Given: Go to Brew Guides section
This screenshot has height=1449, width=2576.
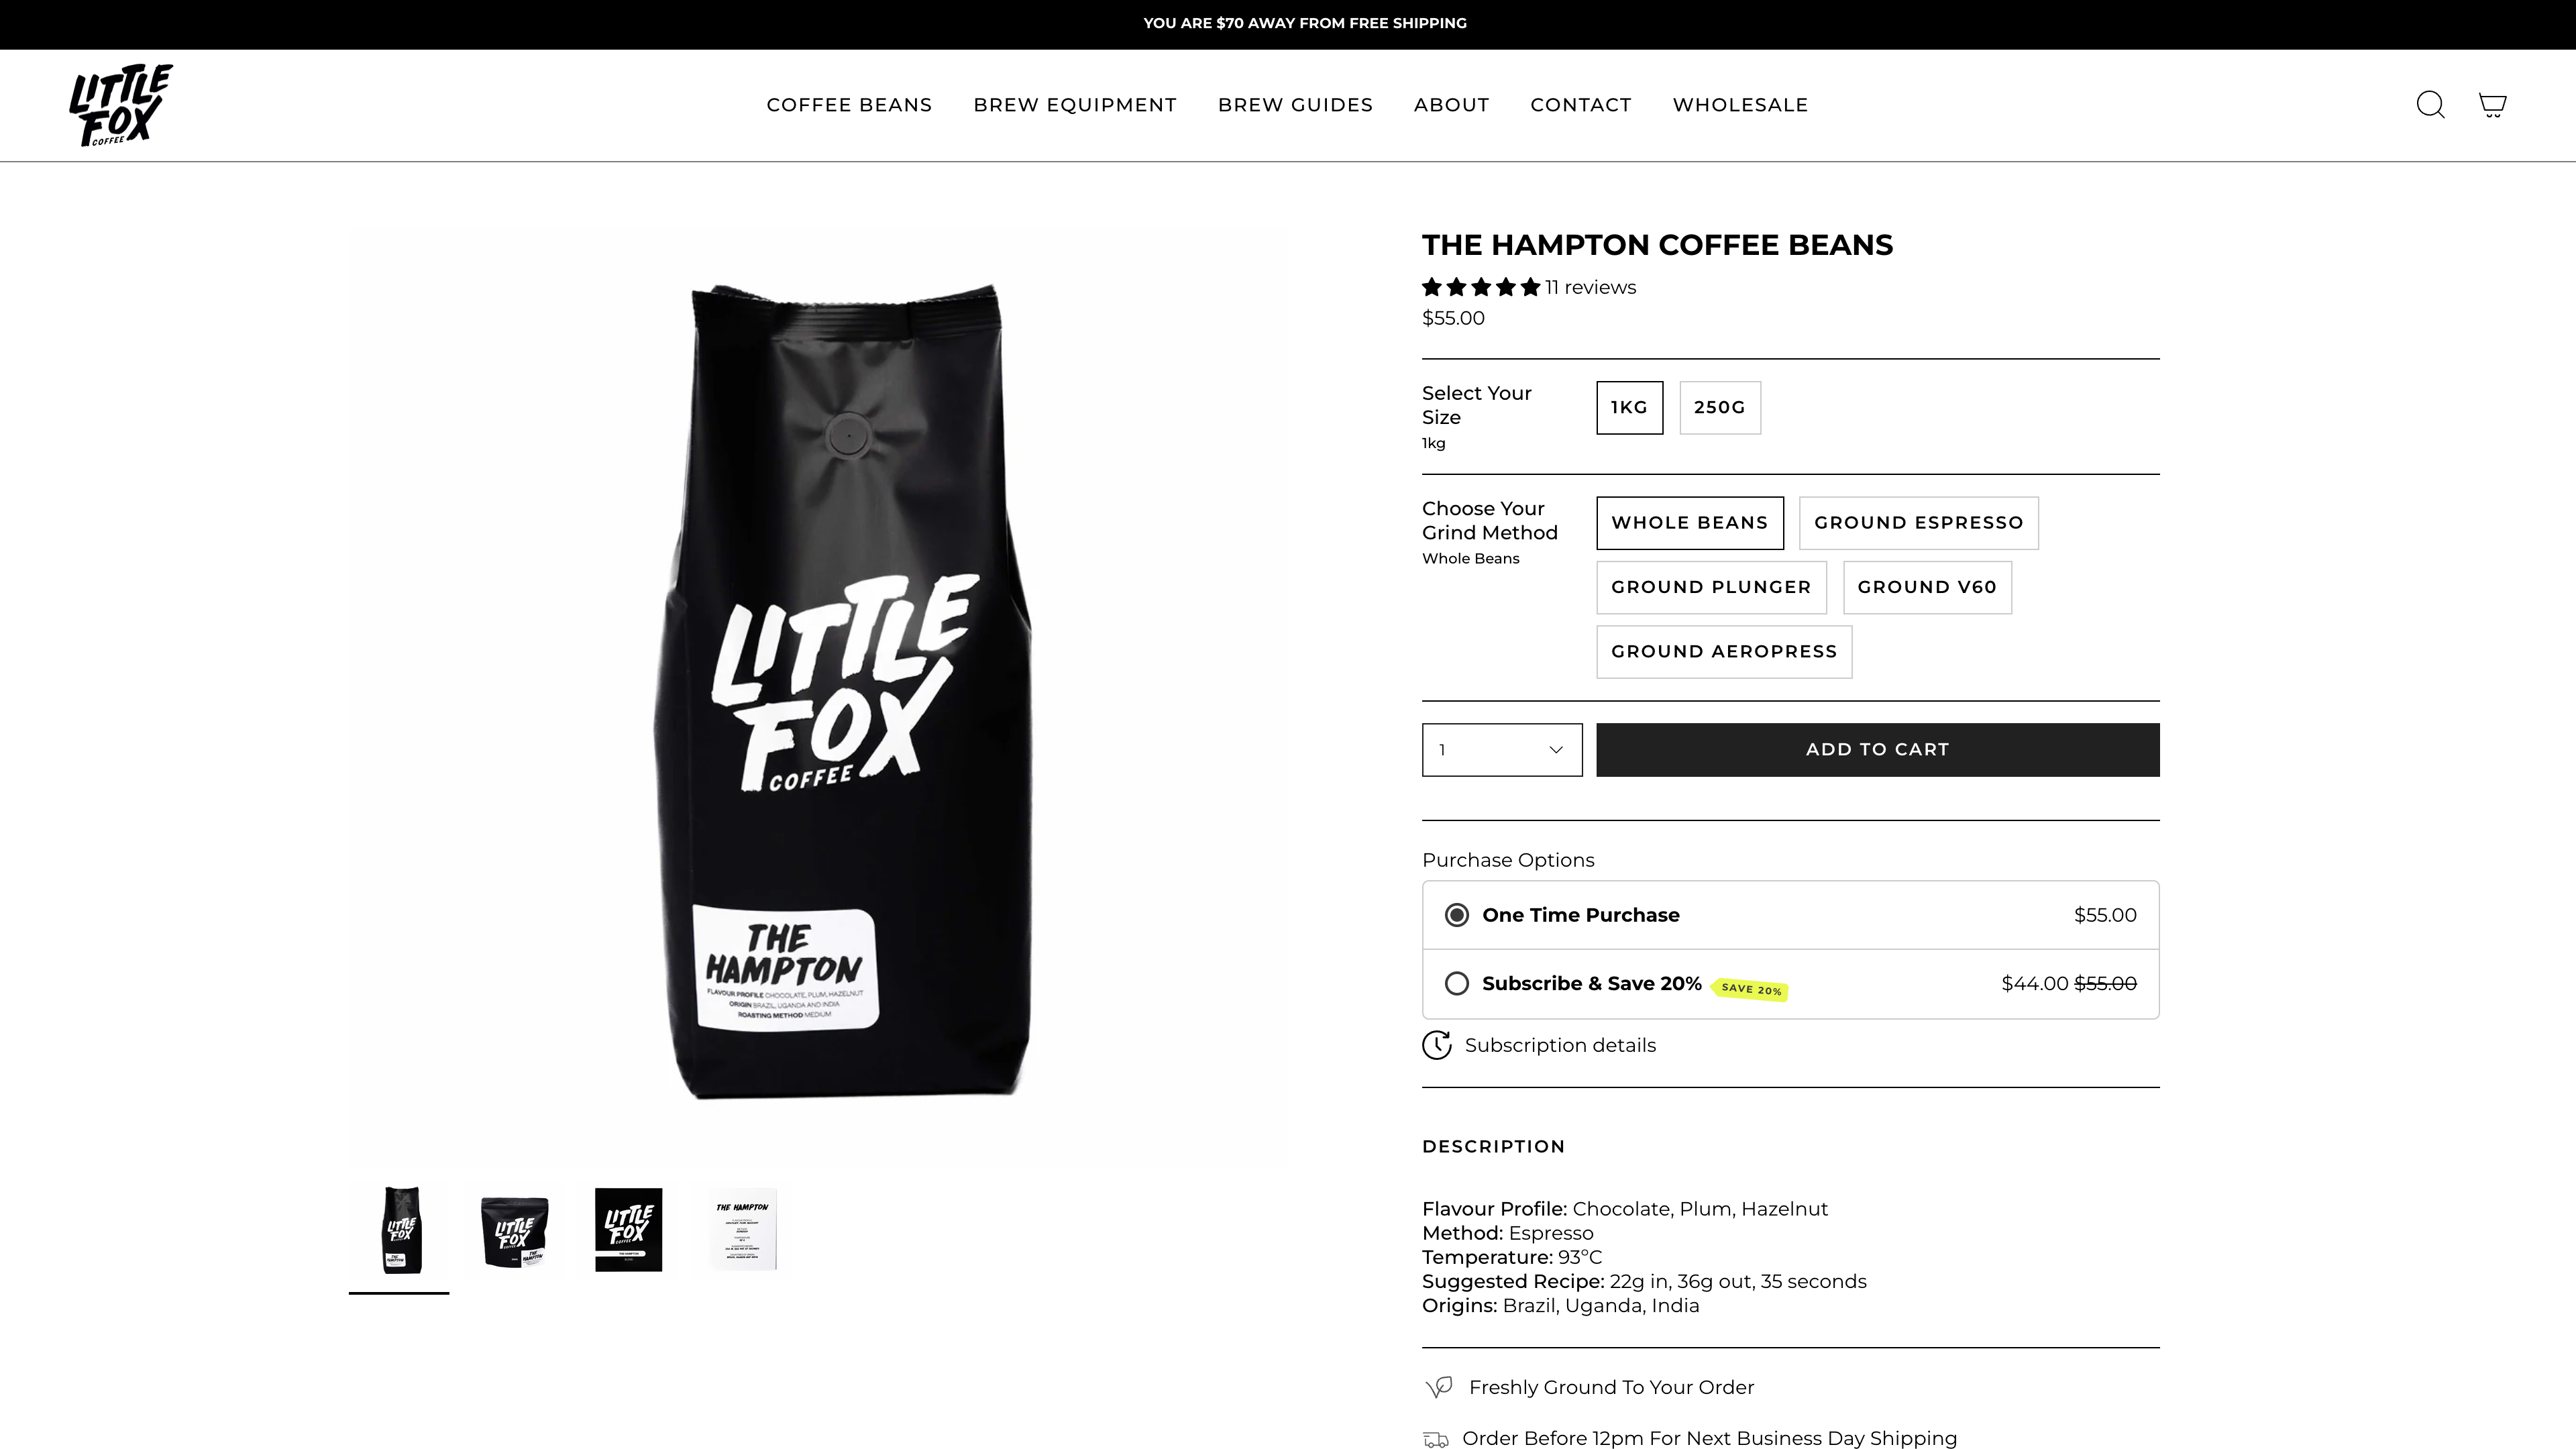Looking at the screenshot, I should point(1295,104).
